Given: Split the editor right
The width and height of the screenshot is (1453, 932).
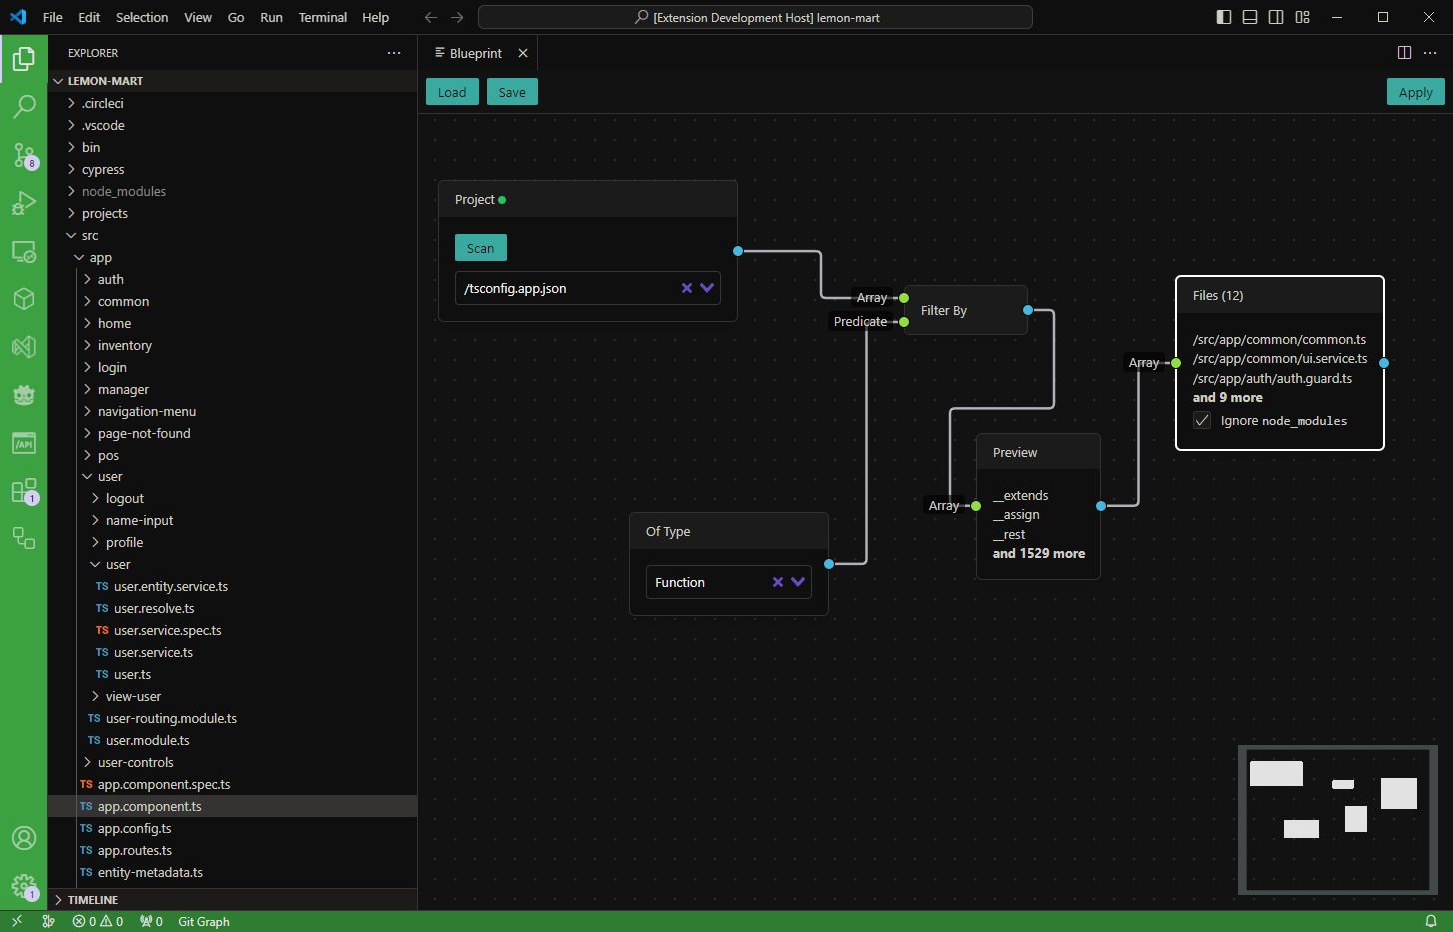Looking at the screenshot, I should coord(1404,53).
